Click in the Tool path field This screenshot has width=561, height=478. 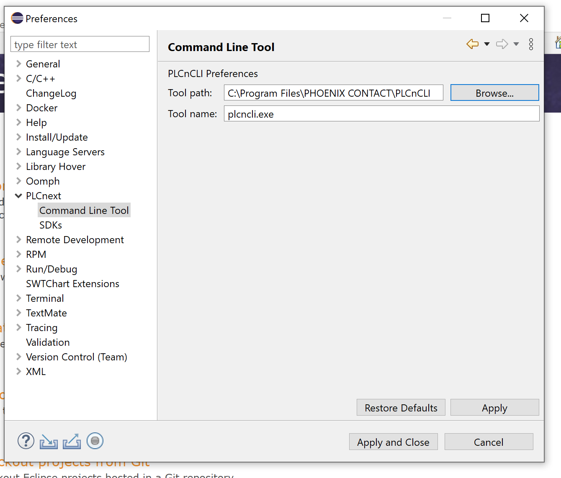coord(333,93)
